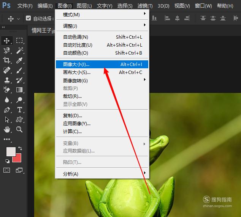Choose 图像大小(I)... menu item
The height and width of the screenshot is (217, 241).
(x=102, y=64)
